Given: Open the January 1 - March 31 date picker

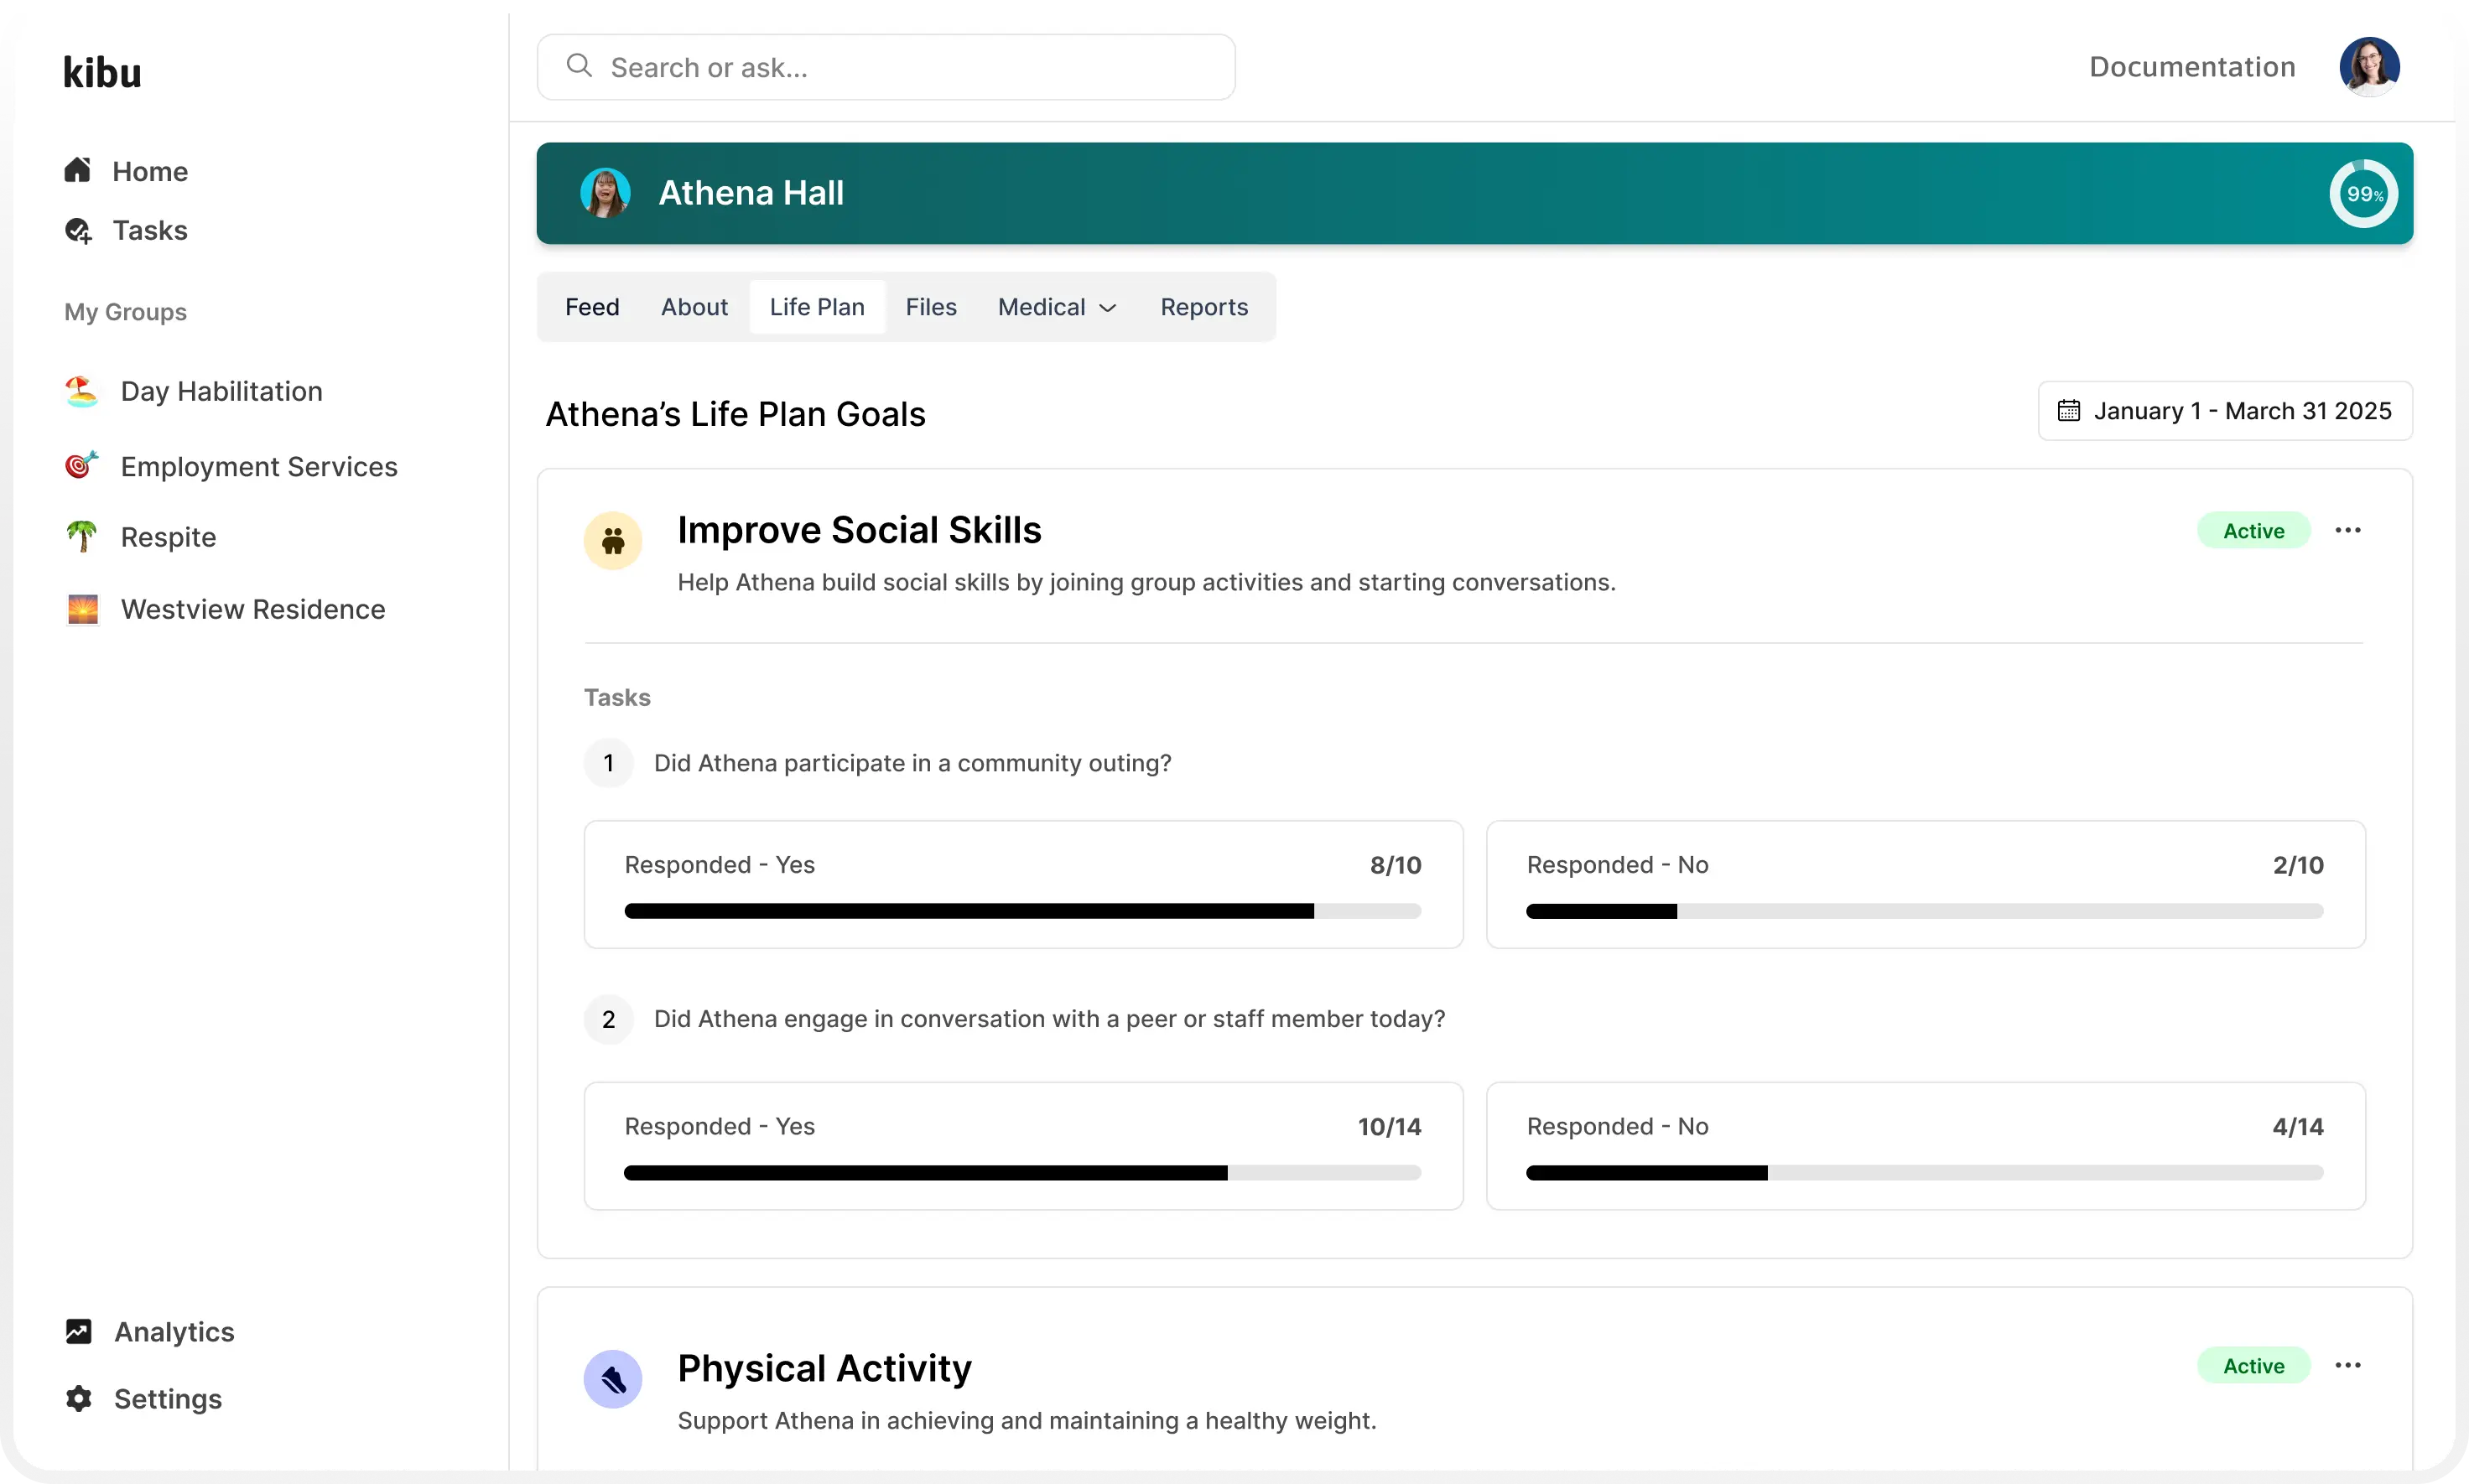Looking at the screenshot, I should (x=2225, y=411).
